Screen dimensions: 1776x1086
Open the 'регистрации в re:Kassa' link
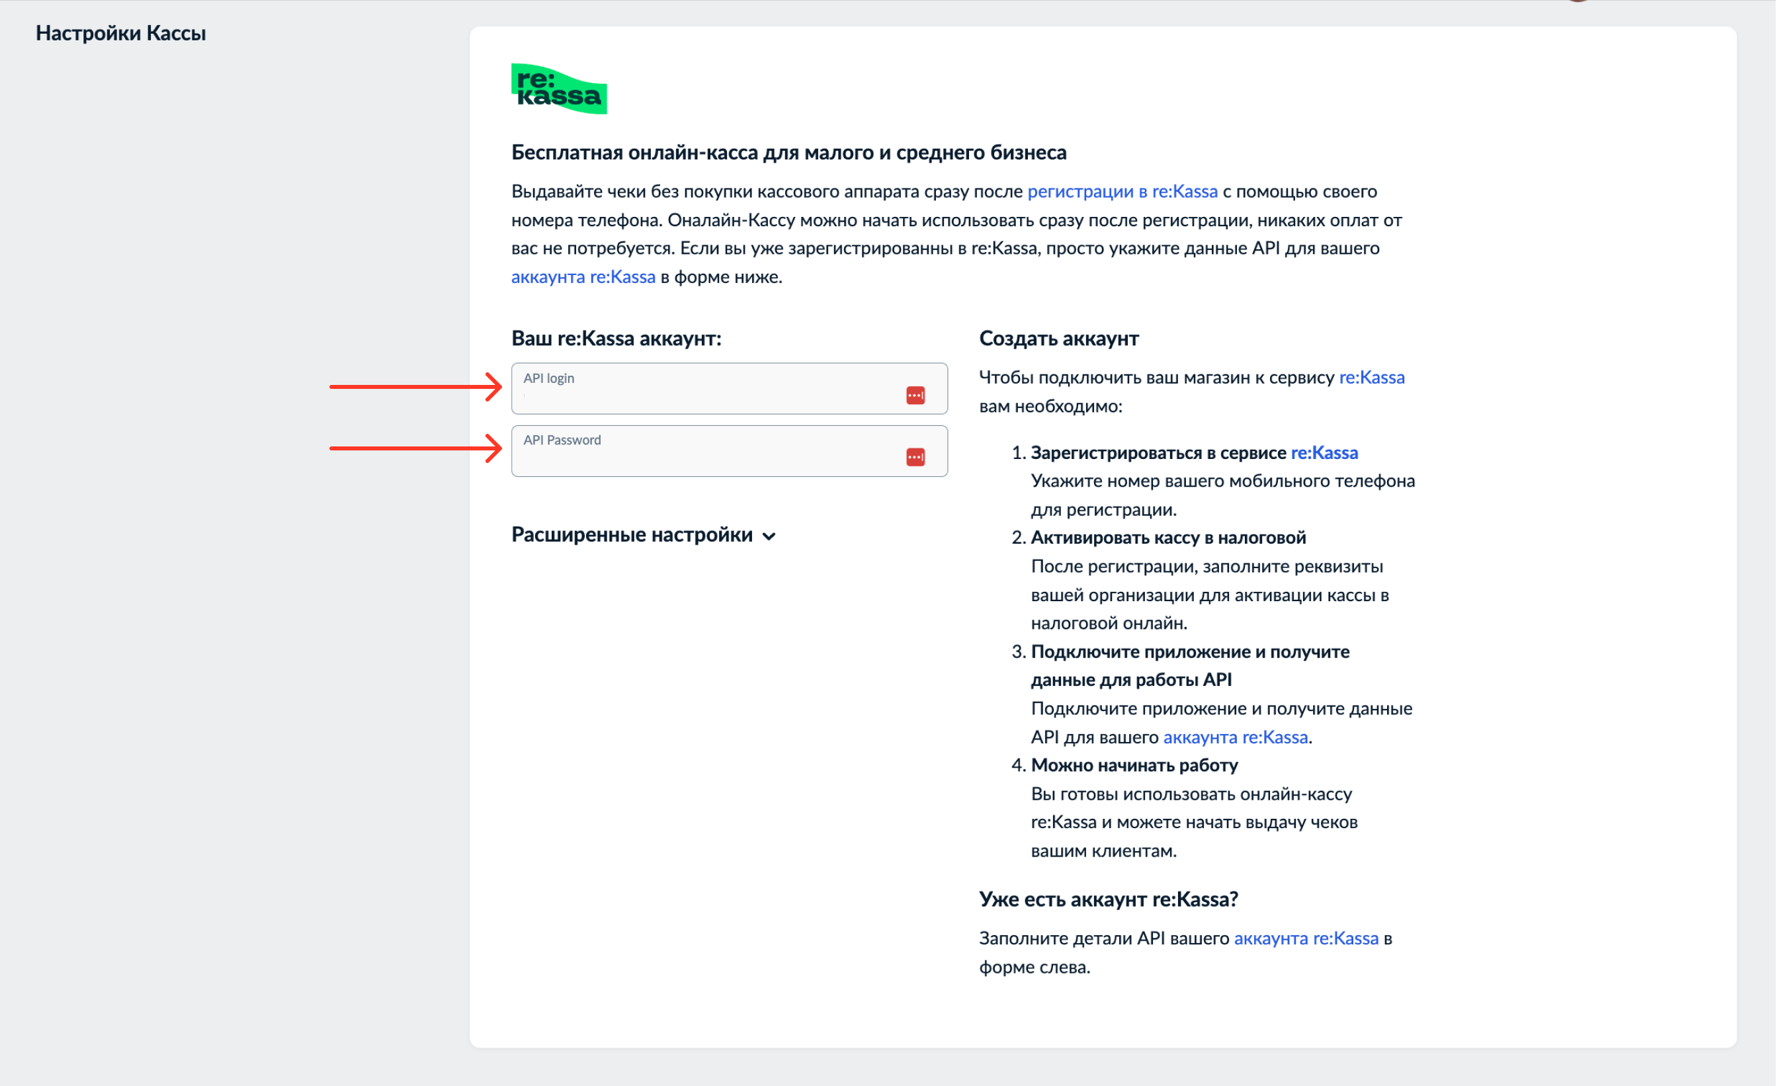[1122, 192]
